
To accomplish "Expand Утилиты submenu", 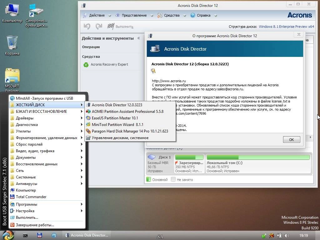I will click(47, 131).
